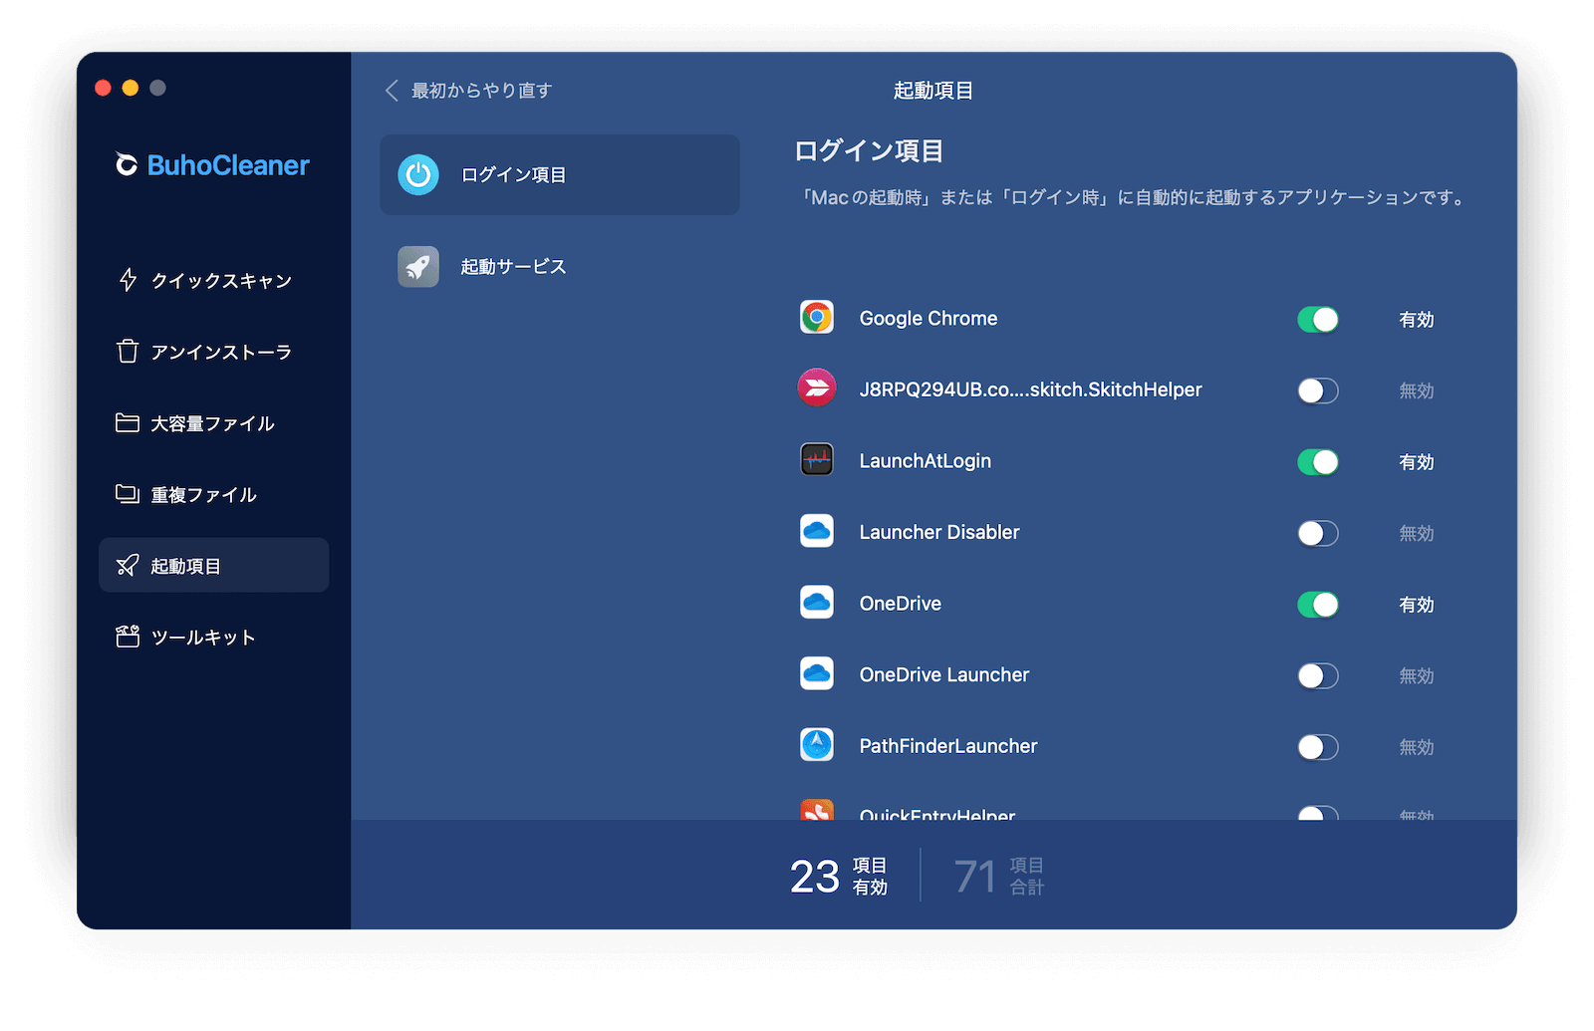The image size is (1594, 1031).
Task: Click the Skitch helper app icon
Action: click(x=817, y=388)
